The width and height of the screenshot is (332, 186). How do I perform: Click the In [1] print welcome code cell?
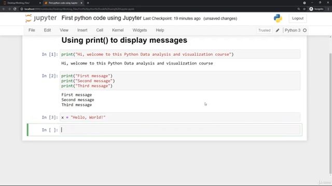click(x=180, y=54)
